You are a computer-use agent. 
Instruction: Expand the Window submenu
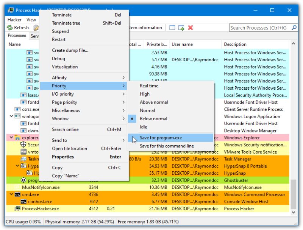pyautogui.click(x=84, y=119)
